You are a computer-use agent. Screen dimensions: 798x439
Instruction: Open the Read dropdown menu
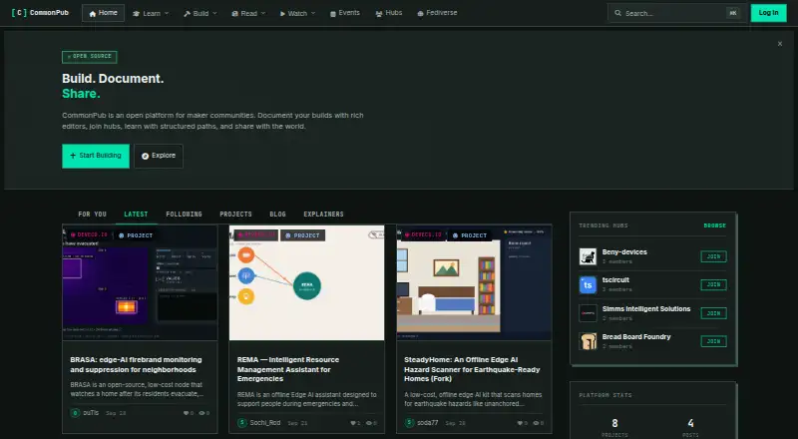[x=248, y=13]
